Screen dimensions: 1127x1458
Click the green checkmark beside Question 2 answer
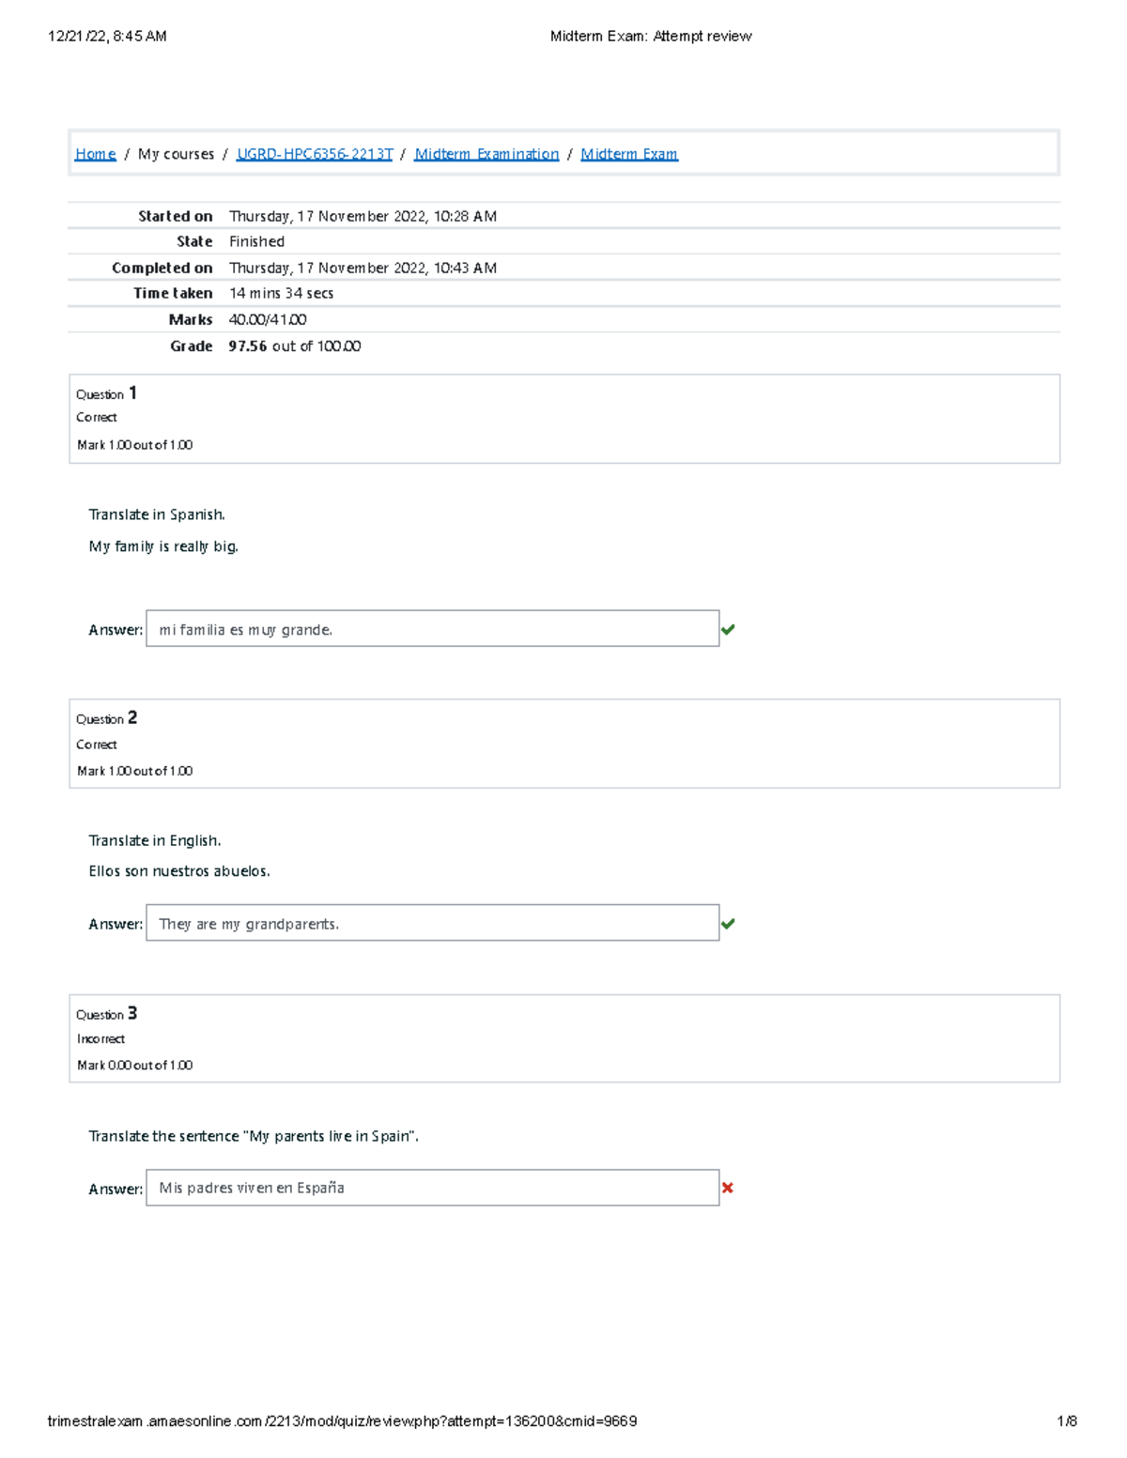(728, 924)
